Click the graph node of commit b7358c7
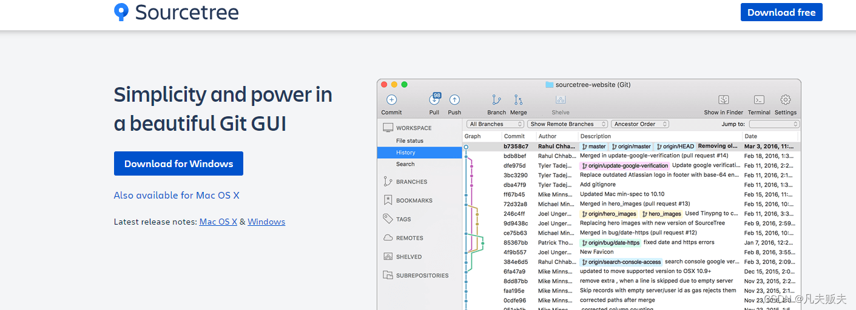The height and width of the screenshot is (310, 856). [x=466, y=147]
